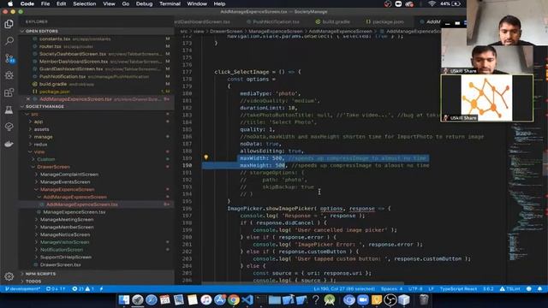Click the development branch indicator
The image size is (548, 308).
pos(23,289)
